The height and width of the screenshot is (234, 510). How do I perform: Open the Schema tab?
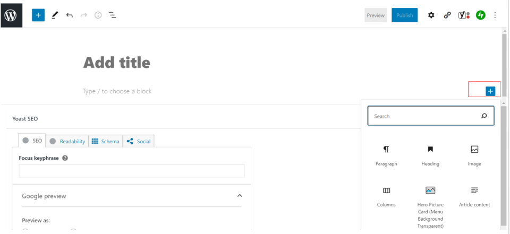point(105,141)
